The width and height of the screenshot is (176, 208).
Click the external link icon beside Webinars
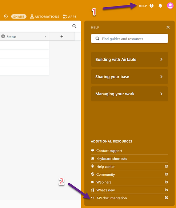pos(166,182)
